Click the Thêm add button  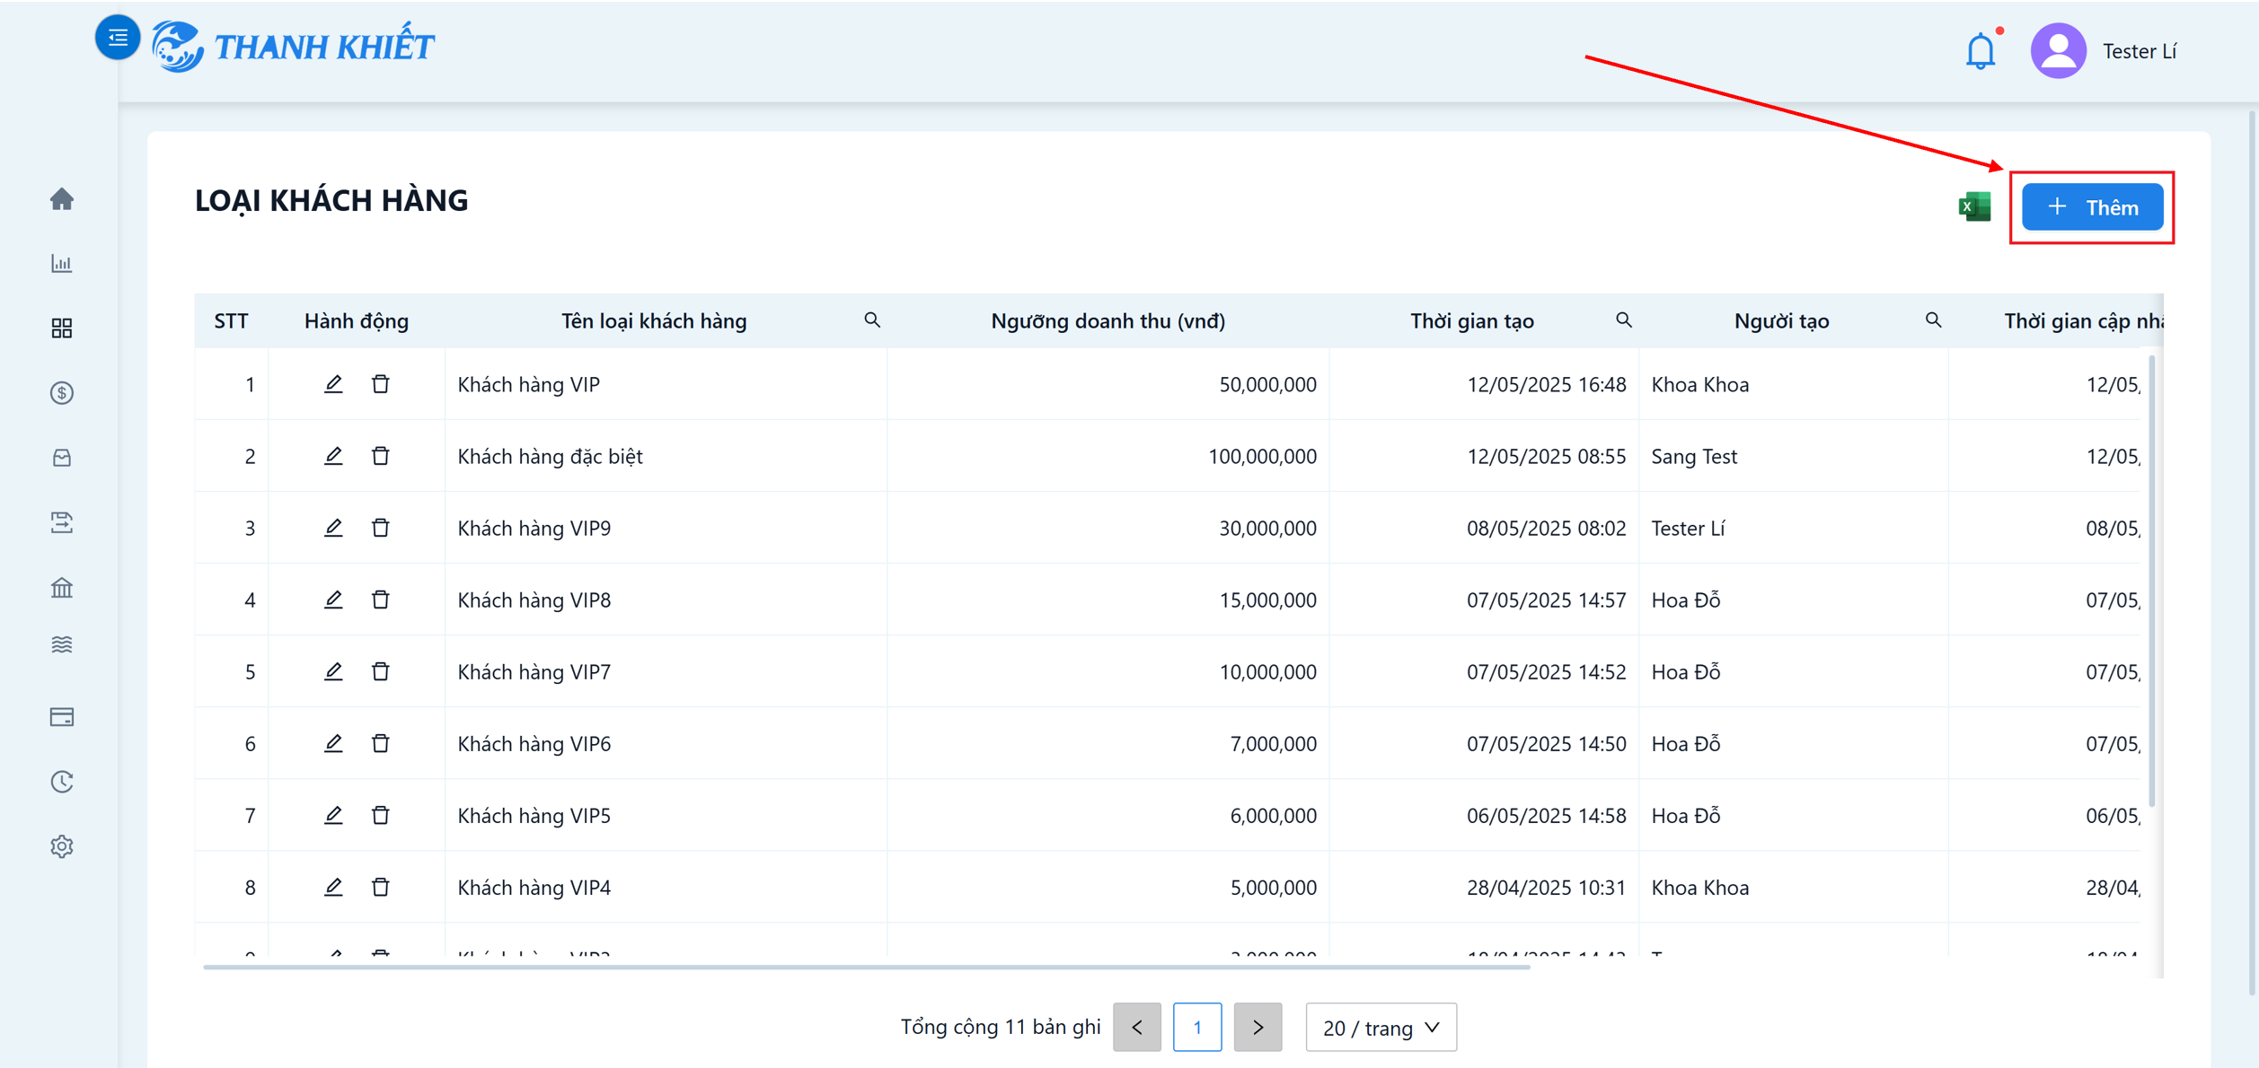[2092, 207]
